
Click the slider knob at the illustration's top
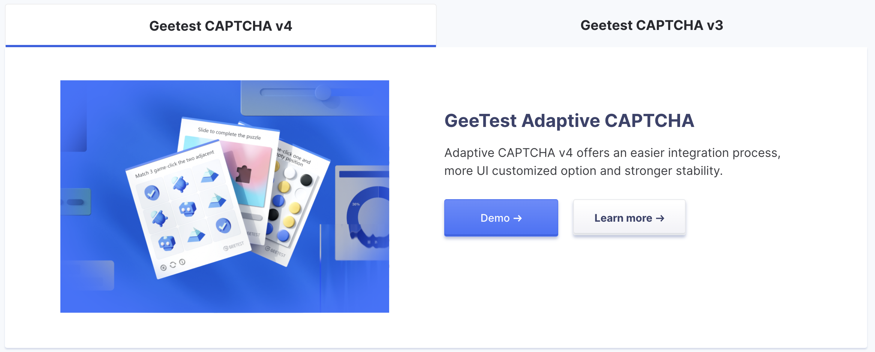(323, 92)
